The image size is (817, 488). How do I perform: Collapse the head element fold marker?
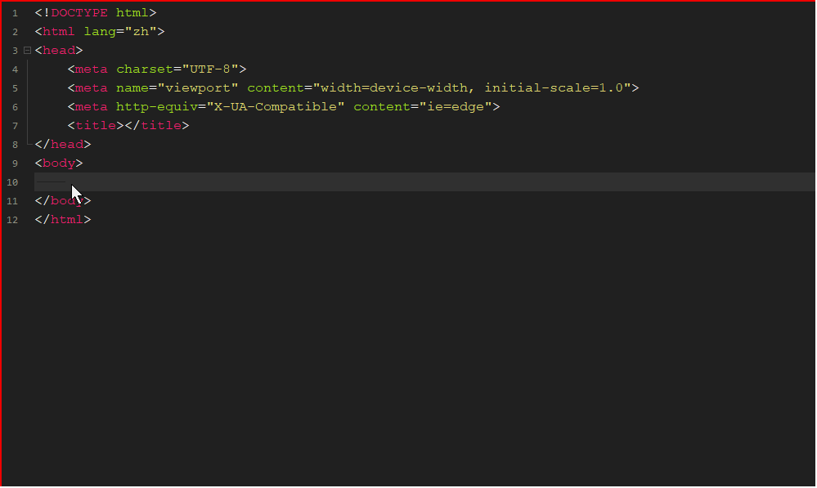(x=27, y=51)
